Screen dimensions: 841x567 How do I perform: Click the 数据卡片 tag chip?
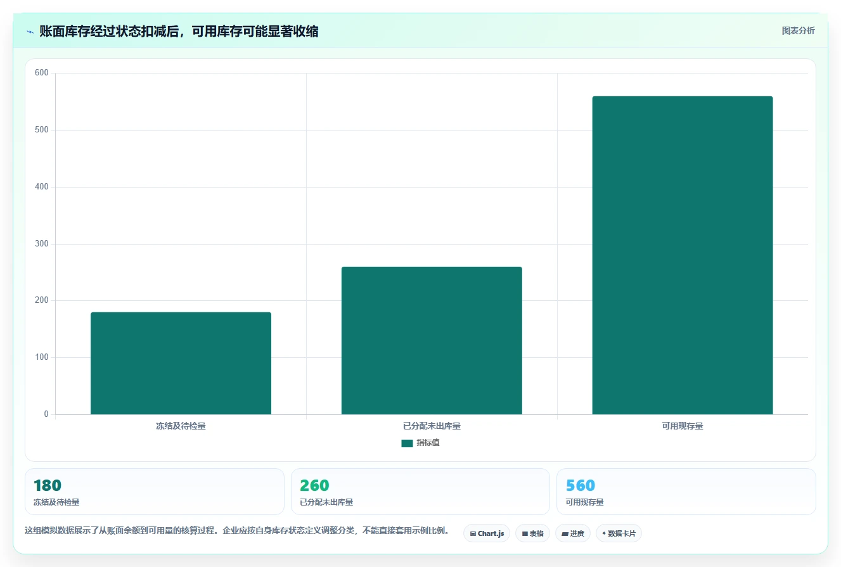click(619, 533)
